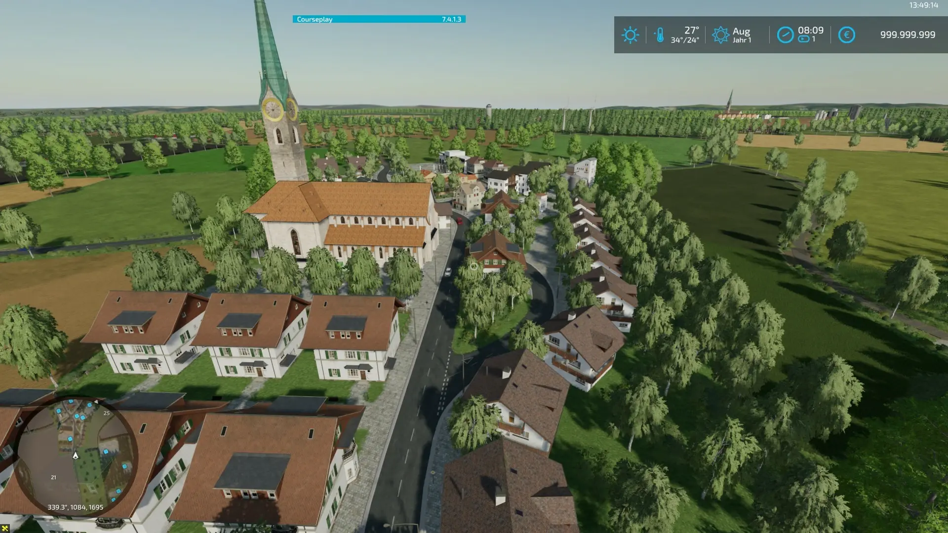
Task: Click the Courseplay label in top bar
Action: [x=315, y=19]
